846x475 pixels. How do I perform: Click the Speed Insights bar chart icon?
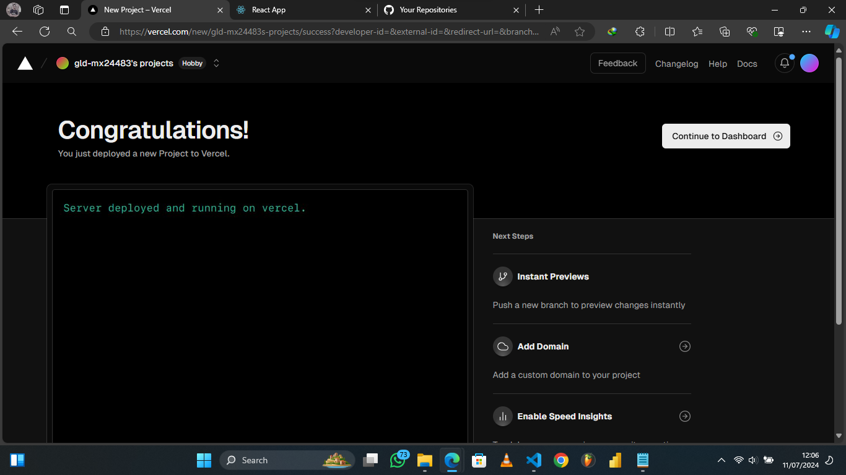(502, 416)
